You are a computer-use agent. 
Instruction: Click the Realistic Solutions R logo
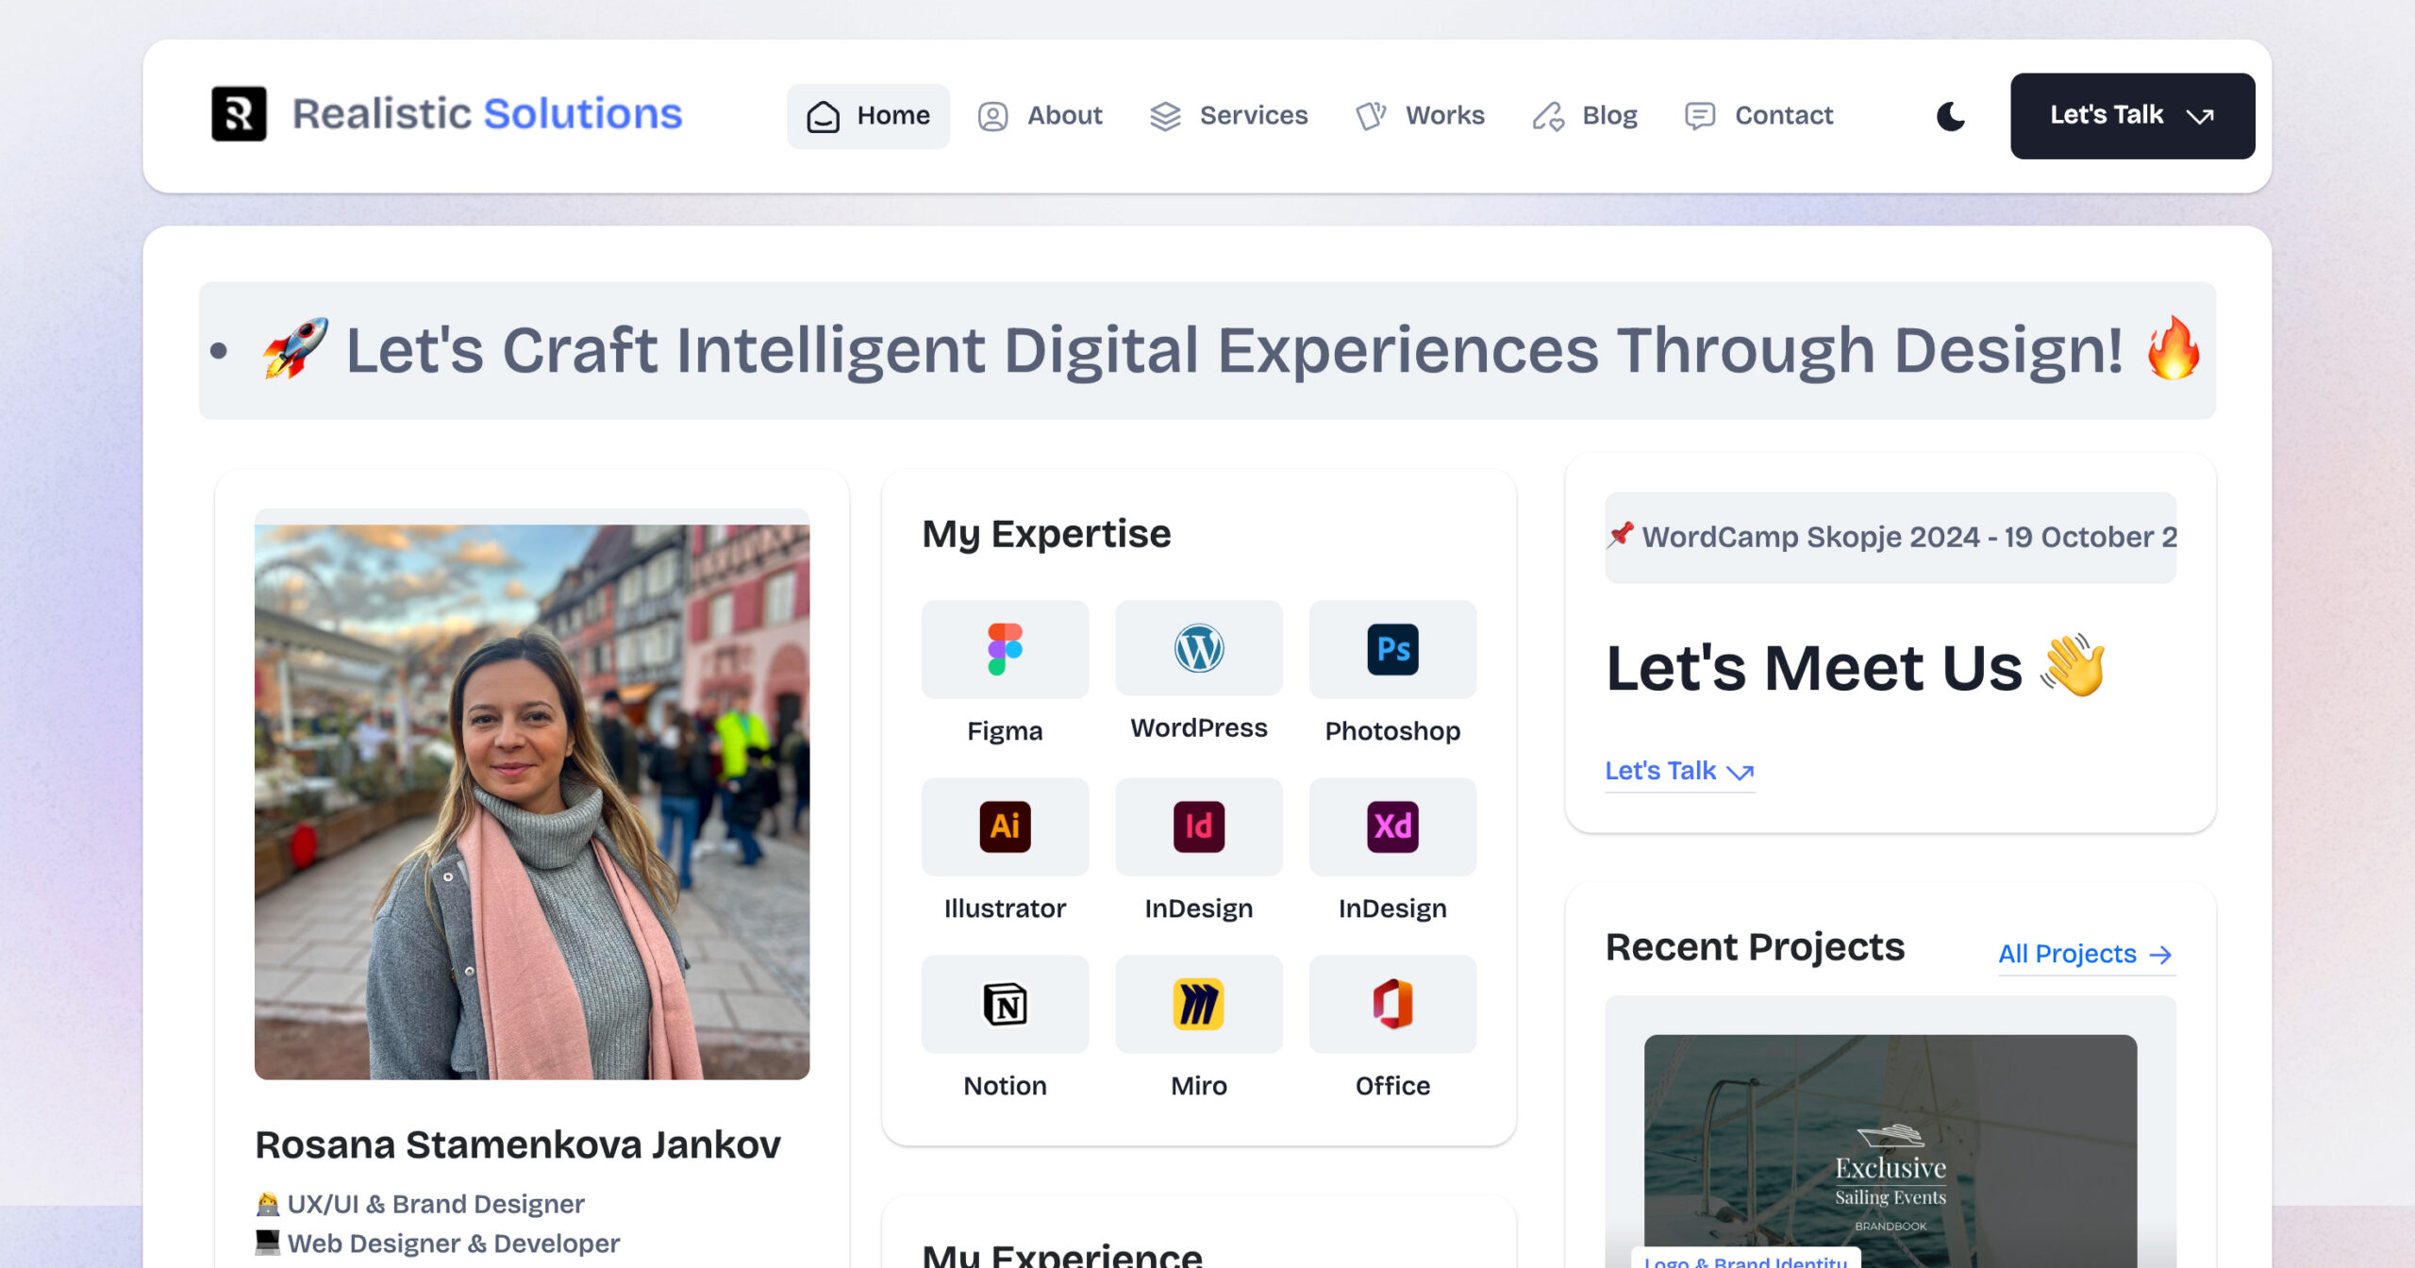pyautogui.click(x=239, y=114)
